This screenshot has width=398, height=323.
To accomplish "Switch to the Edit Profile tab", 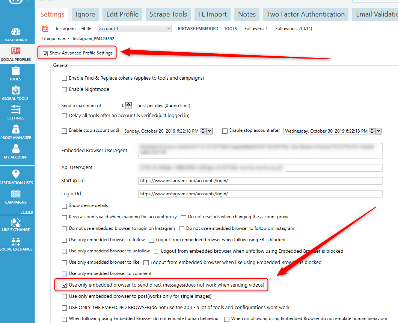I will point(122,14).
